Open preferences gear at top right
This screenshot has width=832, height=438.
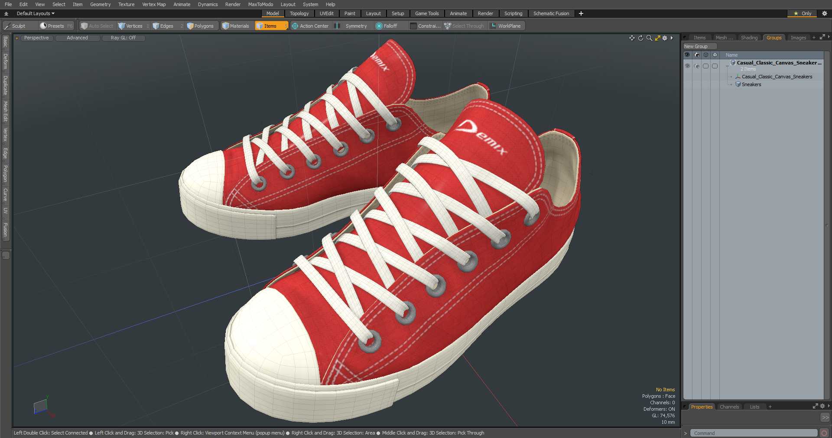tap(825, 13)
